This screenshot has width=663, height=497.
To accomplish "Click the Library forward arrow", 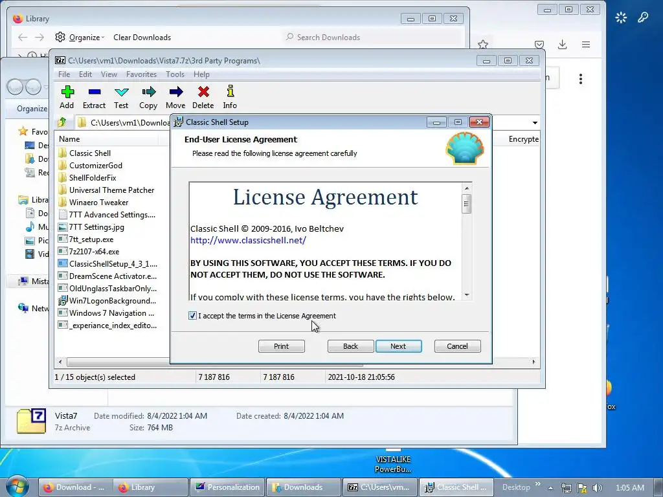I will point(39,37).
